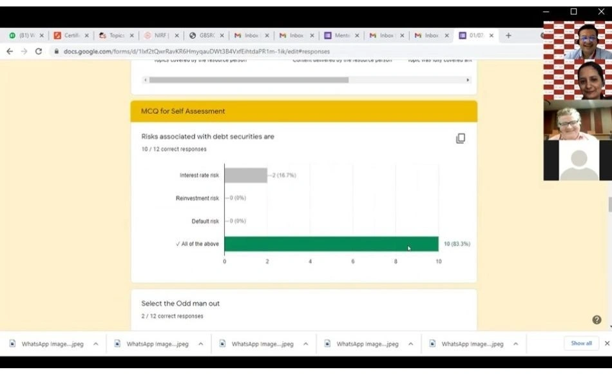Image resolution: width=612 pixels, height=374 pixels.
Task: Open the help question mark icon
Action: tap(597, 320)
